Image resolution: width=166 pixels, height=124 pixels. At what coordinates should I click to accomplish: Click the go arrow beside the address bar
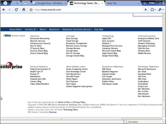pyautogui.click(x=146, y=10)
